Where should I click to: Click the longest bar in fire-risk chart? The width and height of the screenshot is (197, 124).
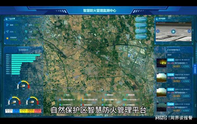26,55
